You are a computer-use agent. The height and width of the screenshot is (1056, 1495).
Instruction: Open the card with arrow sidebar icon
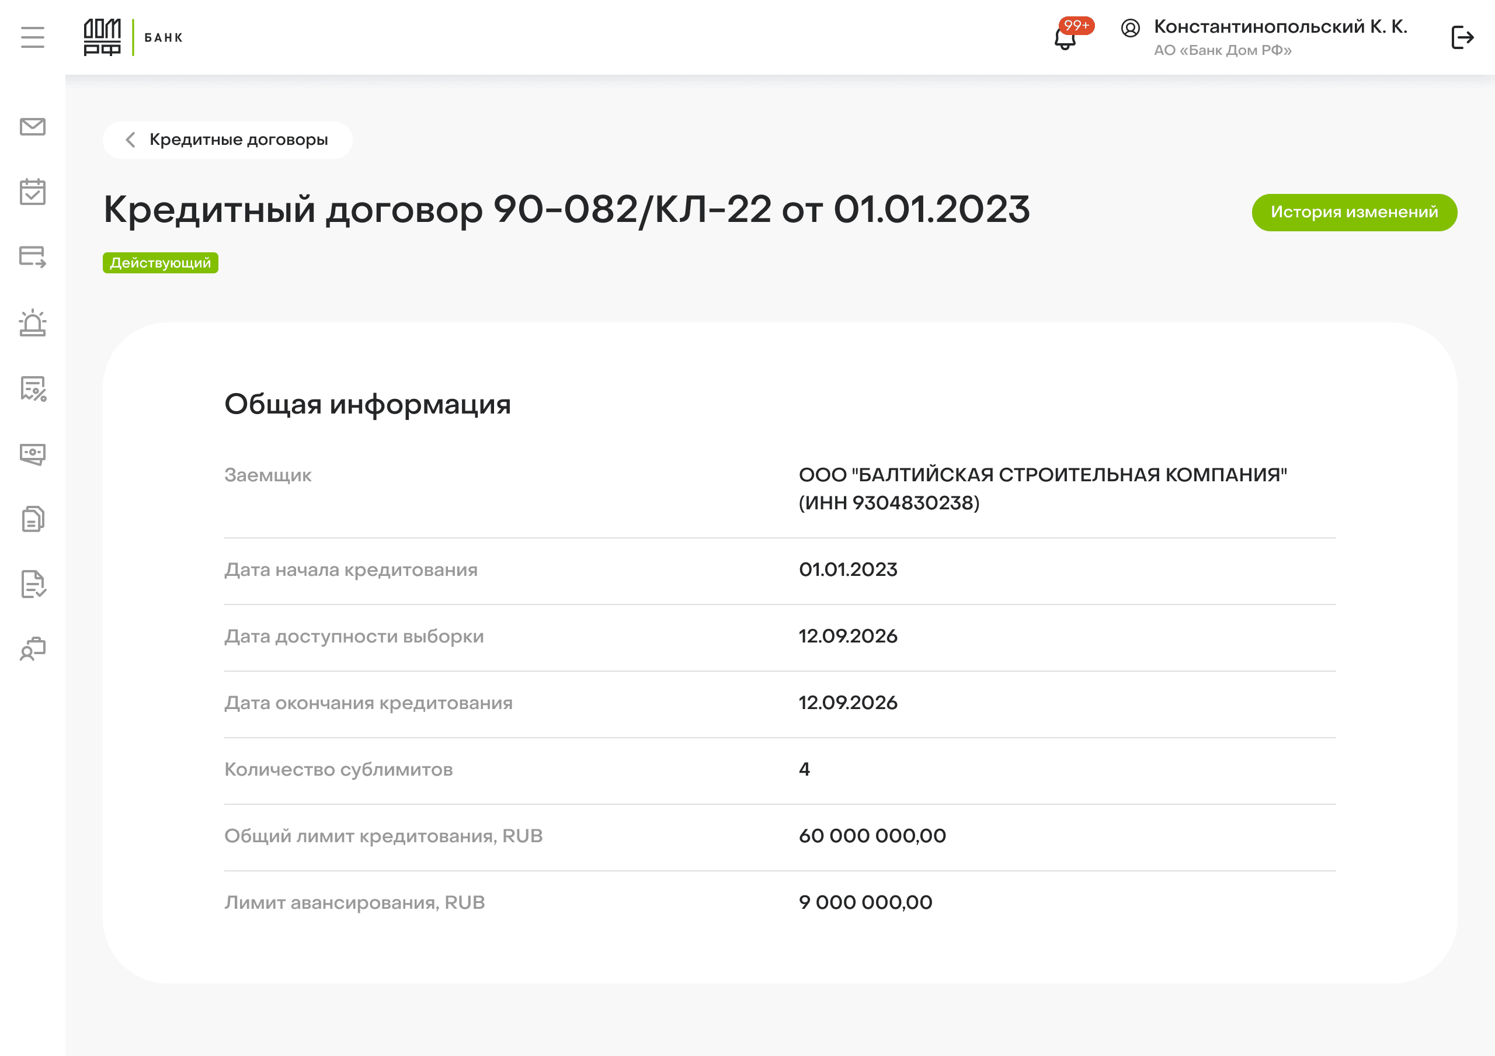point(33,257)
